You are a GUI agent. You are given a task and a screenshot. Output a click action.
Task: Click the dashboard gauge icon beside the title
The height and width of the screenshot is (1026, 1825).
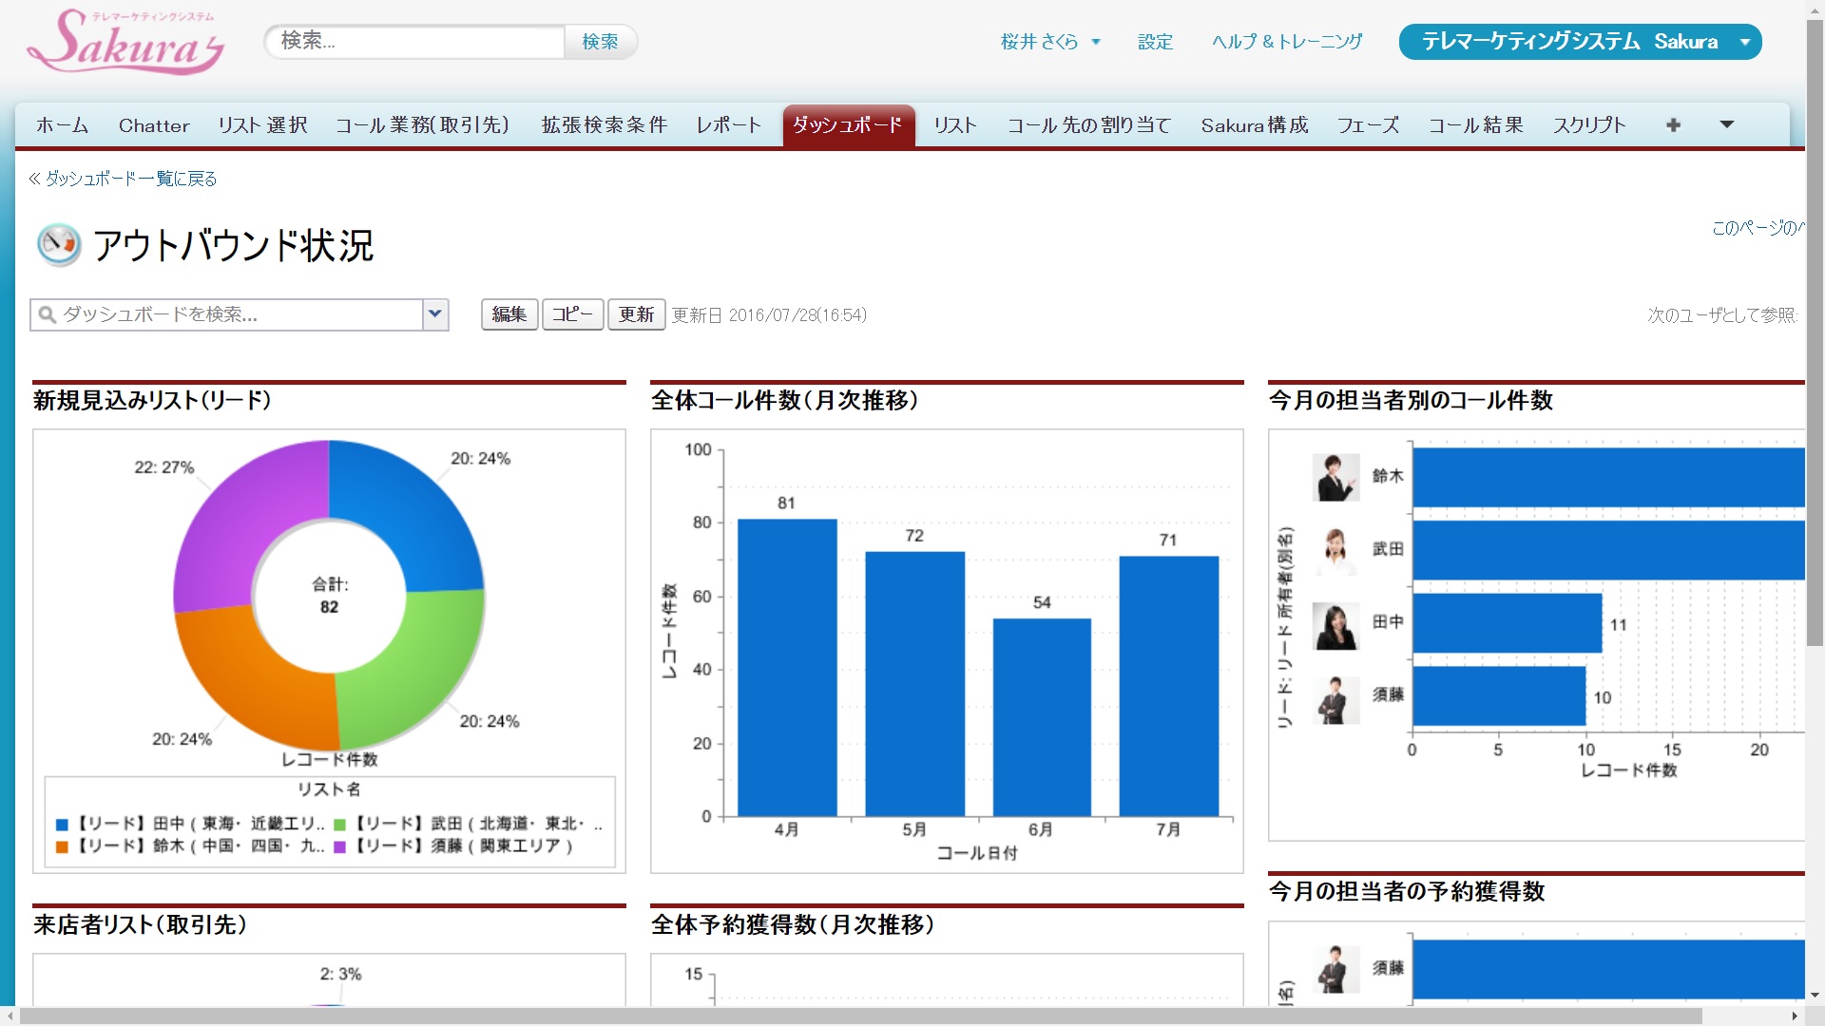(x=59, y=244)
